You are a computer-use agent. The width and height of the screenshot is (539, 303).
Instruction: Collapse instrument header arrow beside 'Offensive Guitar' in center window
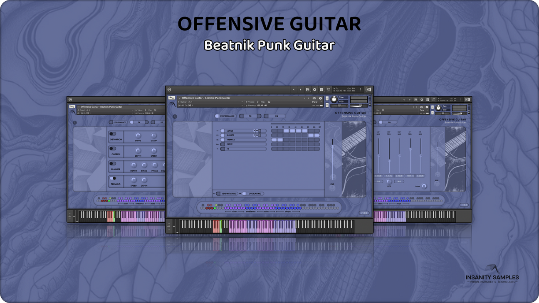180,98
